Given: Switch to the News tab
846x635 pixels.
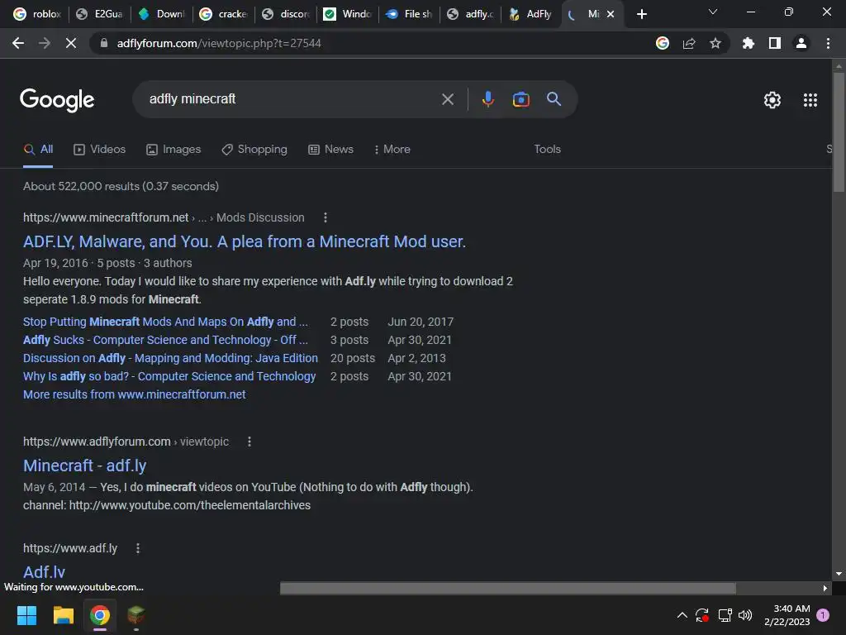Looking at the screenshot, I should (x=330, y=149).
